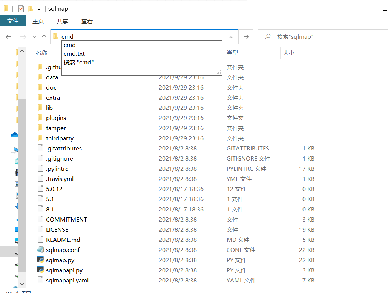Open the recent locations dropdown arrow
Image resolution: width=388 pixels, height=293 pixels.
(34, 37)
